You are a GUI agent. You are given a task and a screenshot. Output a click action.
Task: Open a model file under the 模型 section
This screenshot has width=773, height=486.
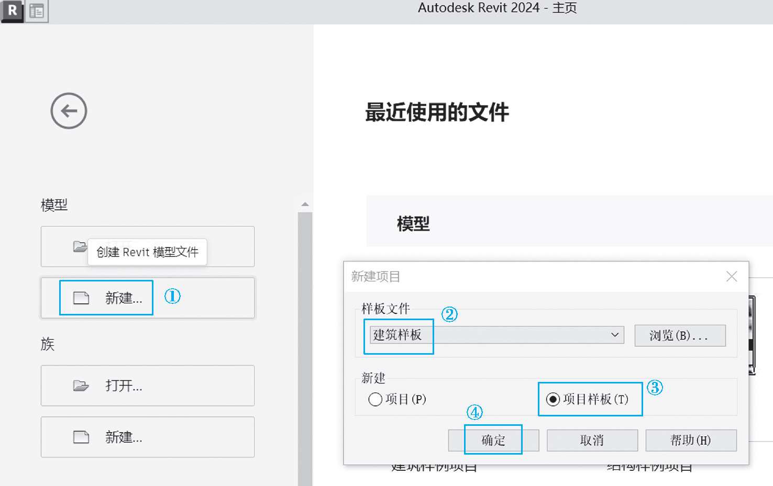tap(148, 246)
